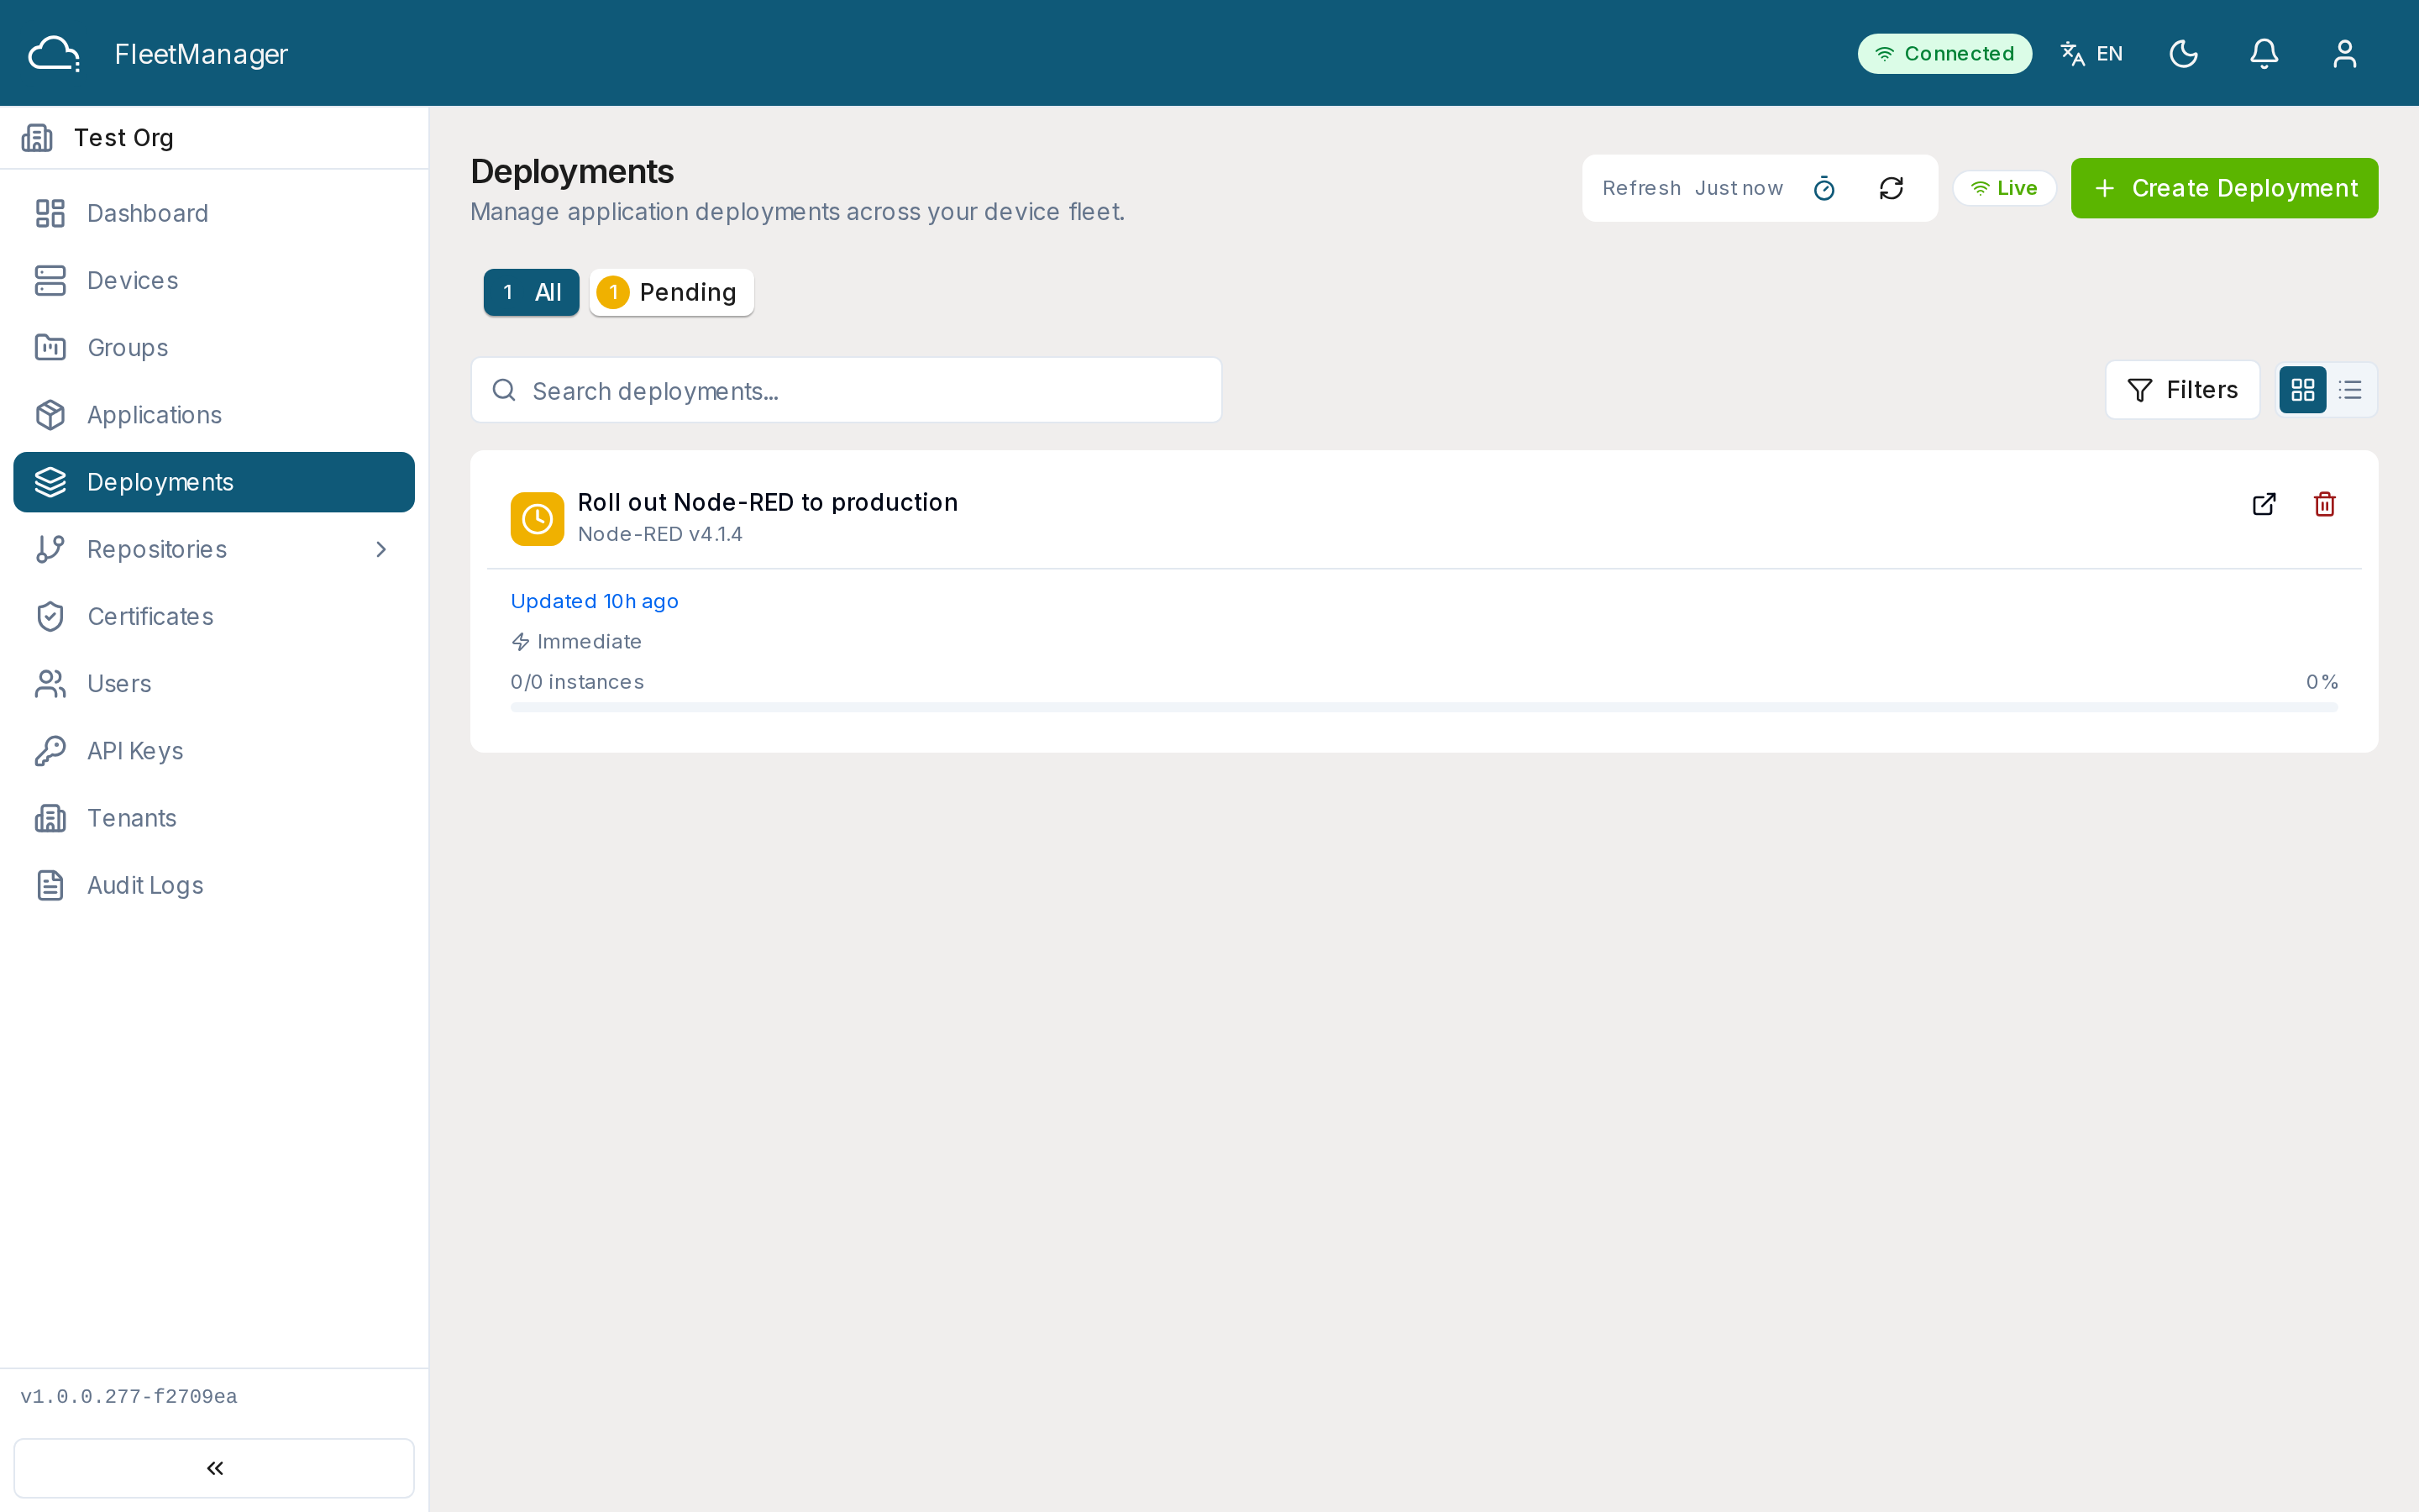The height and width of the screenshot is (1512, 2419).
Task: Delete the Node-RED deployment with trash icon
Action: (x=2325, y=504)
